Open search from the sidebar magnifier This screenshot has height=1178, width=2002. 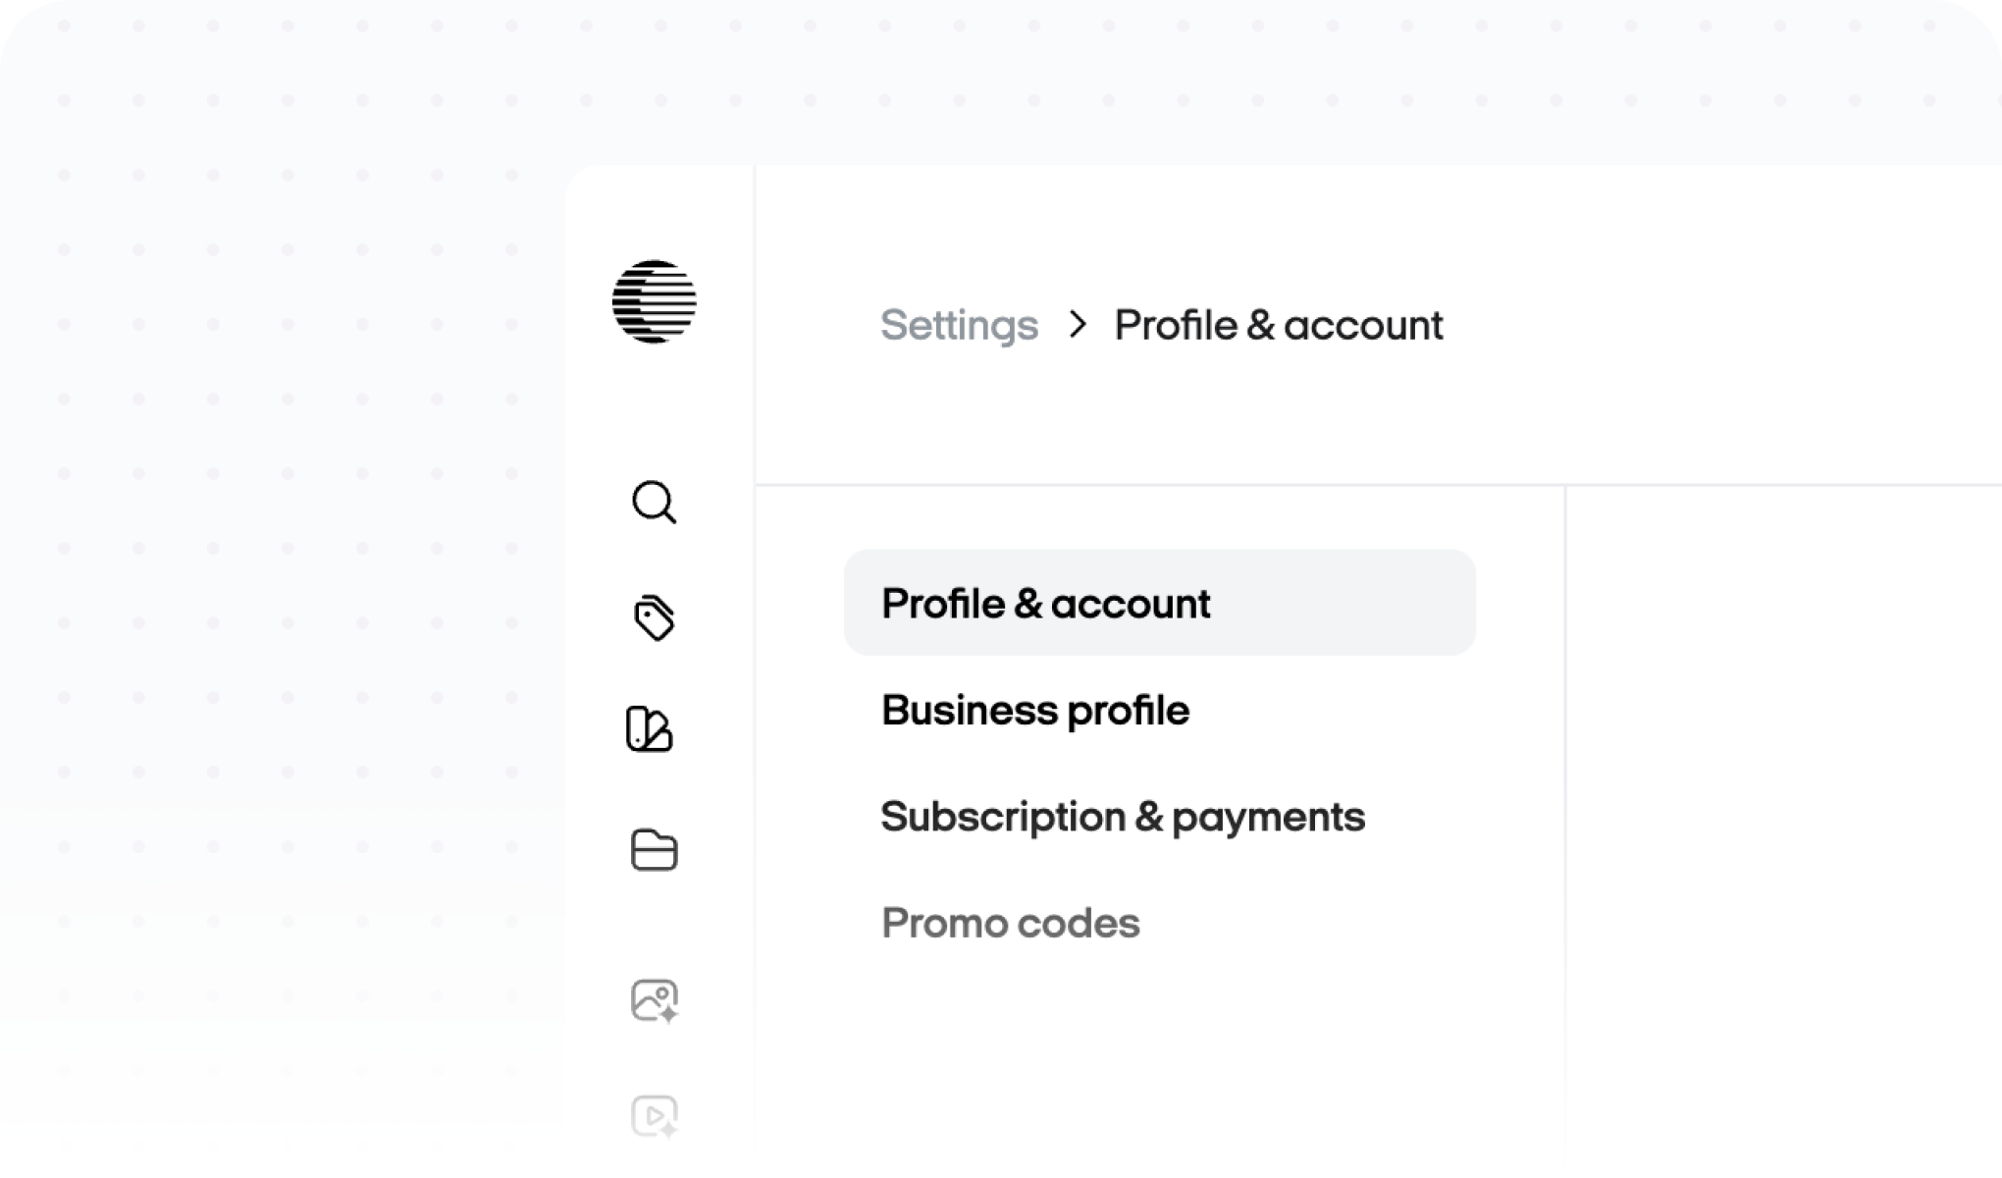tap(654, 503)
